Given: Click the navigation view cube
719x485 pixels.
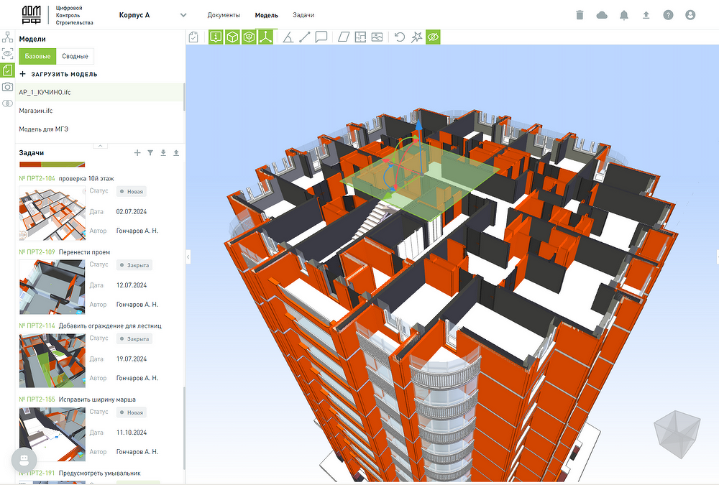Looking at the screenshot, I should pyautogui.click(x=678, y=435).
